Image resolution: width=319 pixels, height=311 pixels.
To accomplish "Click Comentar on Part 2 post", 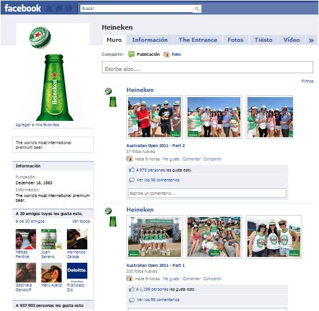I will pos(192,159).
